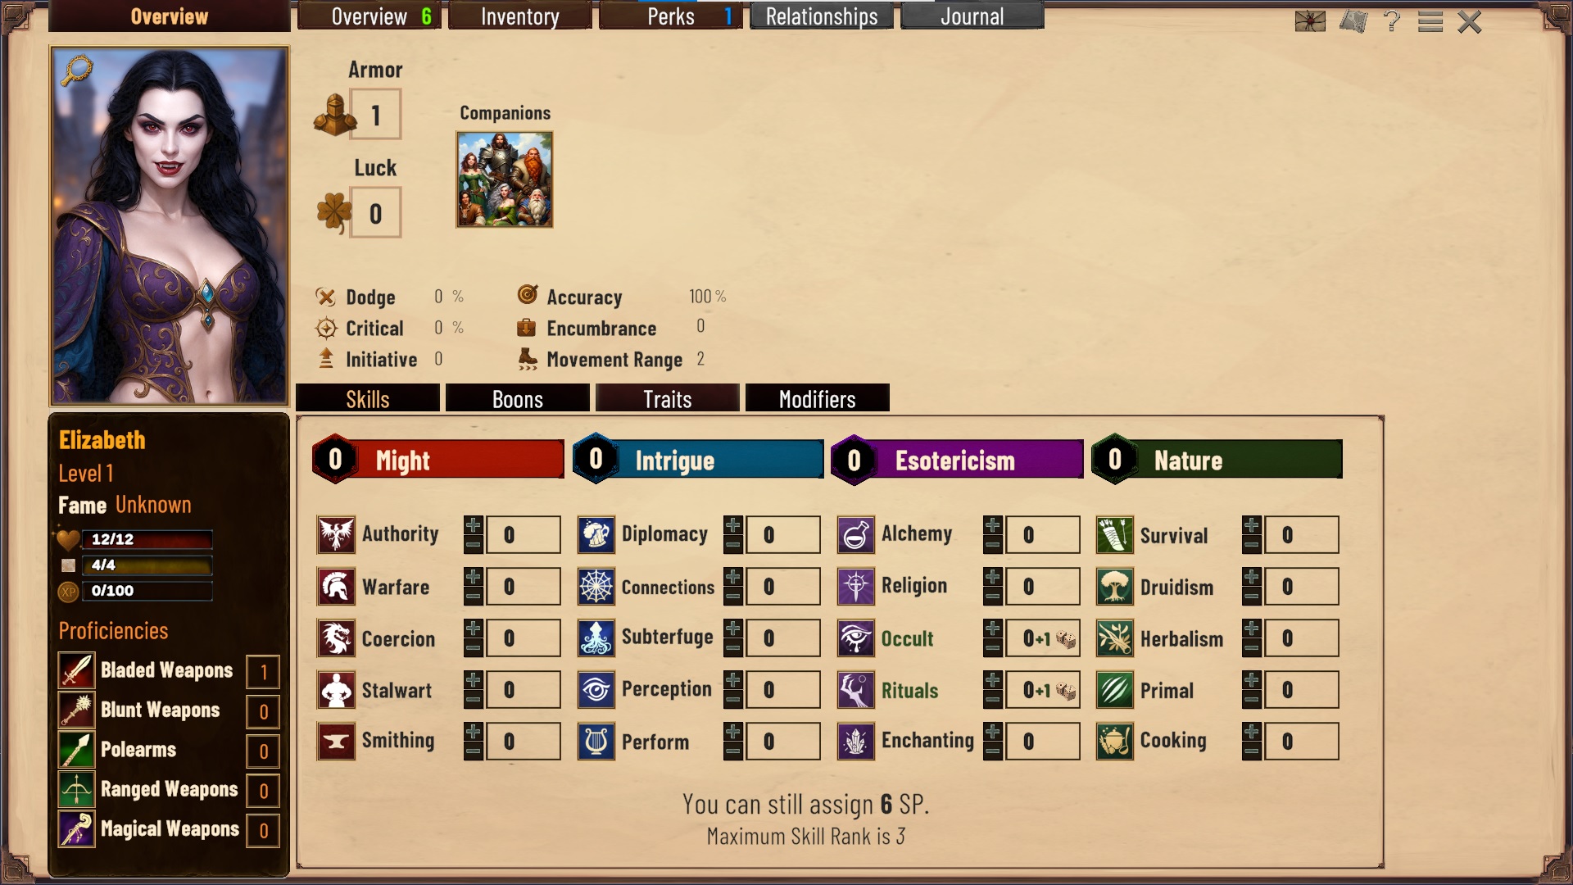Open the Traits tab
The height and width of the screenshot is (885, 1573).
click(x=668, y=399)
